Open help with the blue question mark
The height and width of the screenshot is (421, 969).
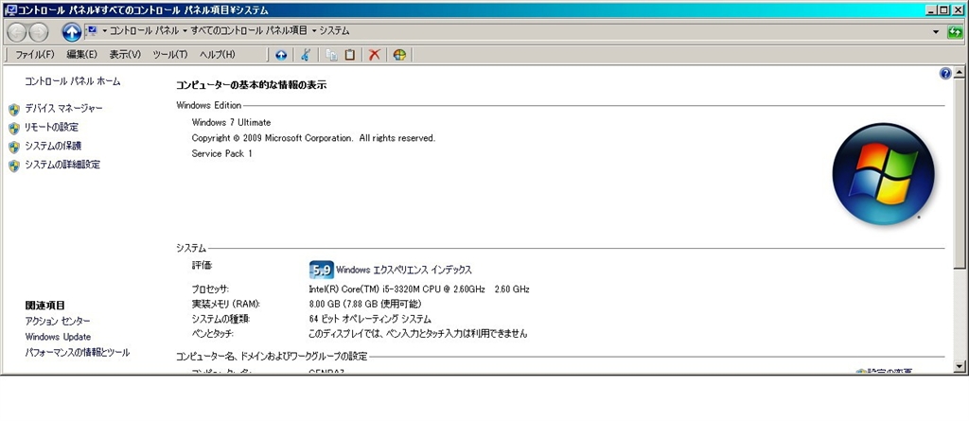pos(945,74)
